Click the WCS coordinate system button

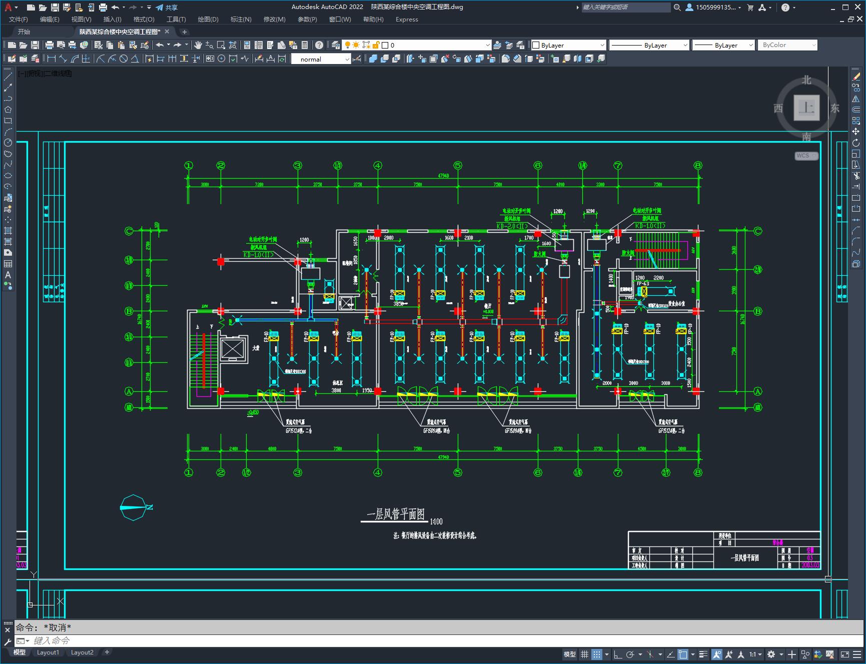point(806,156)
